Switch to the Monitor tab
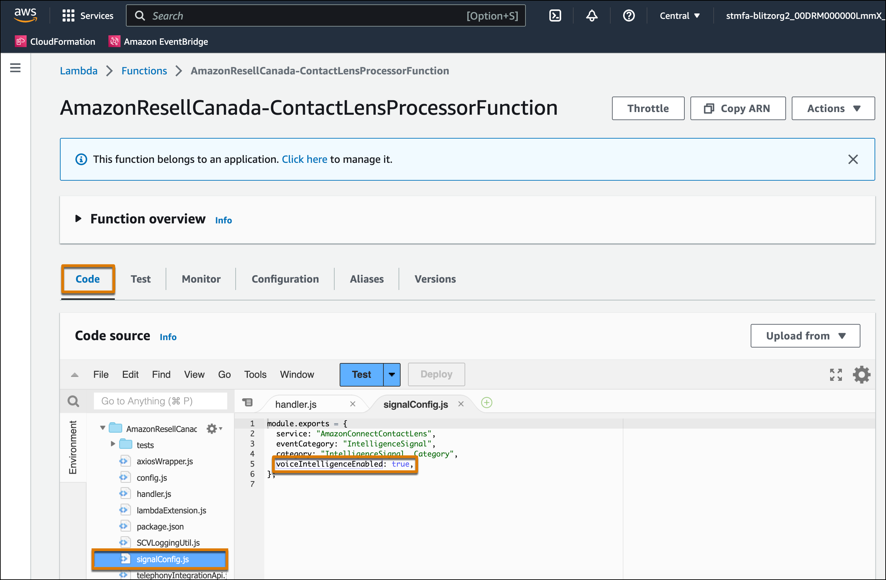Image resolution: width=886 pixels, height=580 pixels. pos(201,279)
